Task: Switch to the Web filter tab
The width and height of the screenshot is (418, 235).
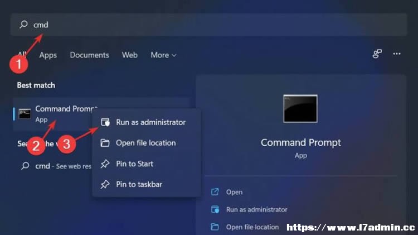Action: point(129,55)
